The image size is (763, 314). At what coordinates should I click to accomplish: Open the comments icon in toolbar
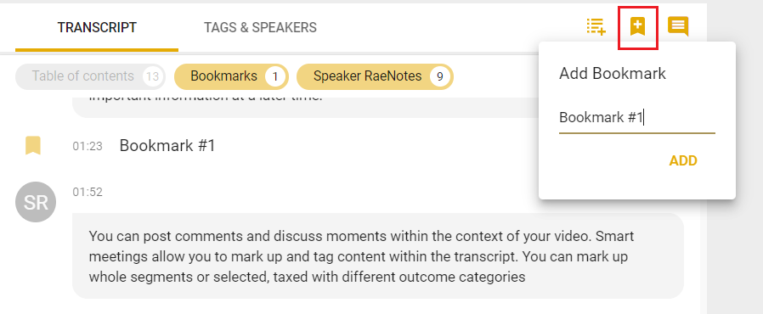coord(678,27)
